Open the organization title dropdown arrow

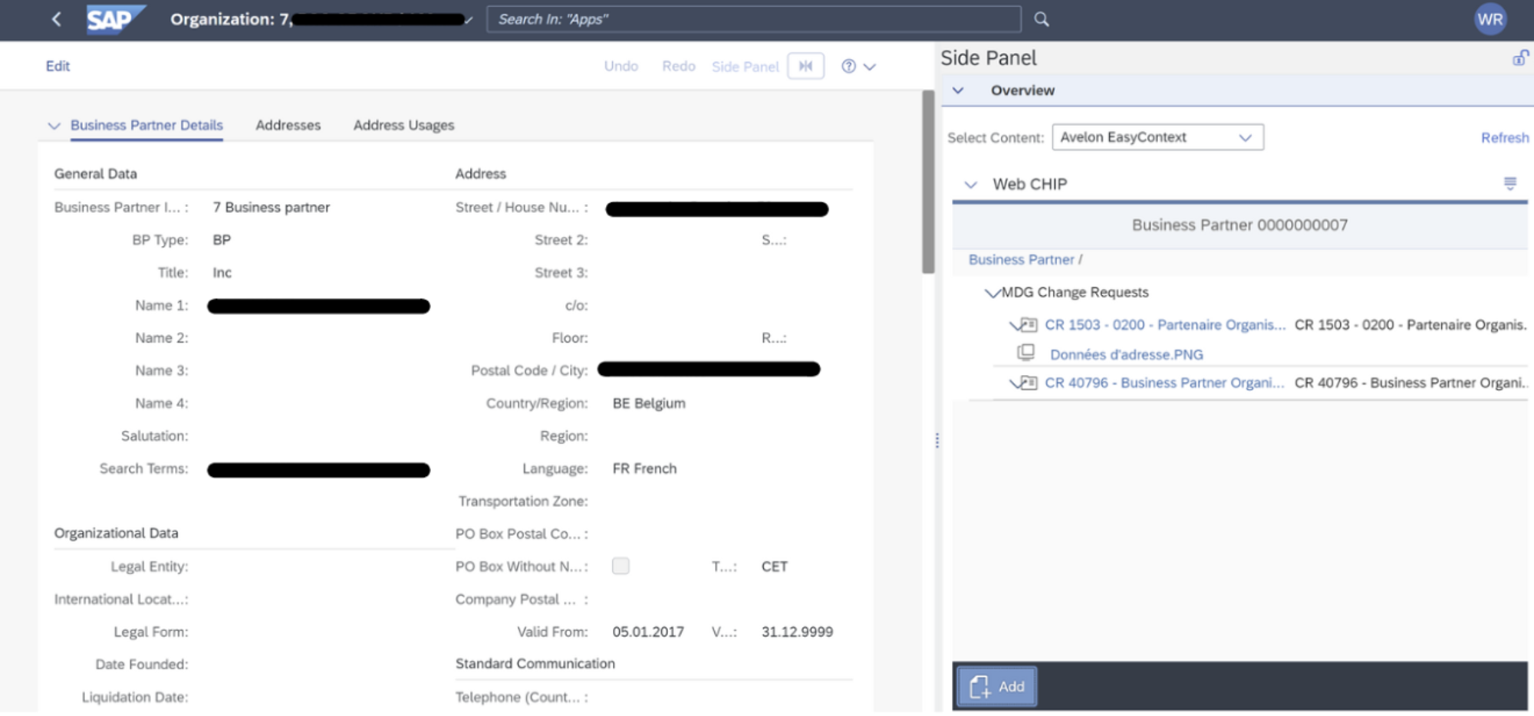click(468, 21)
